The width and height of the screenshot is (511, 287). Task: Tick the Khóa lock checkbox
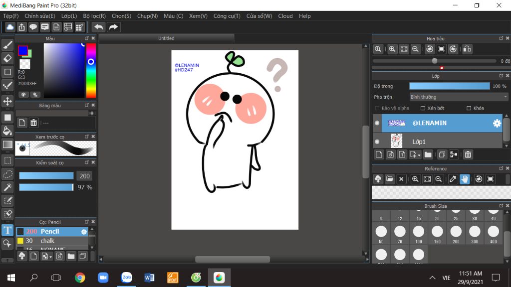coord(469,108)
